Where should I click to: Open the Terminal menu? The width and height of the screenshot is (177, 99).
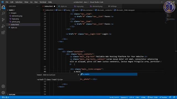pos(43,2)
